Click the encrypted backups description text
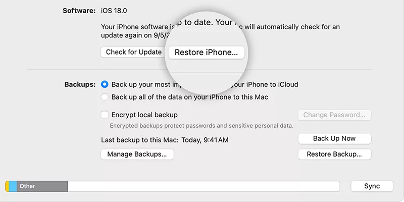404x202 pixels. tap(201, 125)
